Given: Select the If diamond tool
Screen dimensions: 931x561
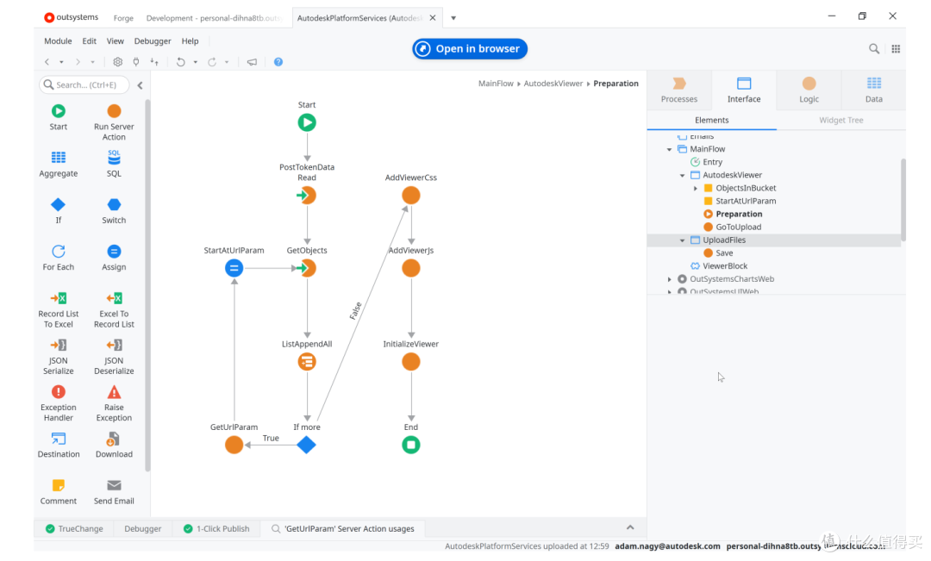Looking at the screenshot, I should coord(59,211).
